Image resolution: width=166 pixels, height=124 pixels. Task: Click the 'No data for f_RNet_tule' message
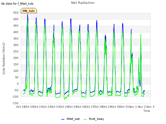pyautogui.click(x=17, y=4)
